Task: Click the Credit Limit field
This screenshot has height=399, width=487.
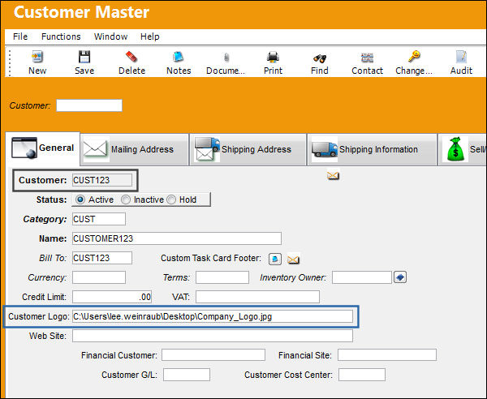Action: [x=112, y=297]
